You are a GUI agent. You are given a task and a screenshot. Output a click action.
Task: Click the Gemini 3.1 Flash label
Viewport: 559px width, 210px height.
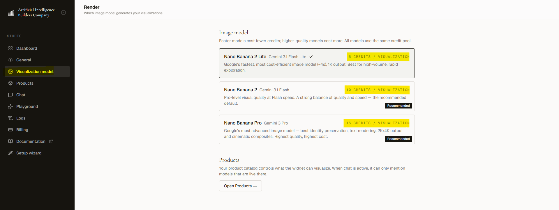(x=274, y=90)
